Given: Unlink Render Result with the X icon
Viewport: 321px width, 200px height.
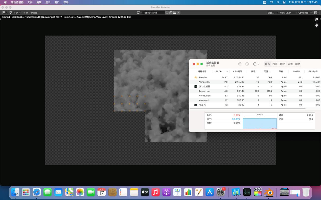Looking at the screenshot, I should coord(178,13).
